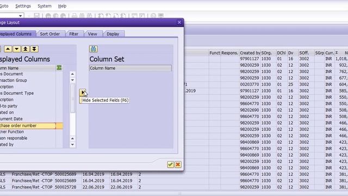Click the Print icon in main toolbar
This screenshot has width=348, height=196.
click(x=74, y=16)
